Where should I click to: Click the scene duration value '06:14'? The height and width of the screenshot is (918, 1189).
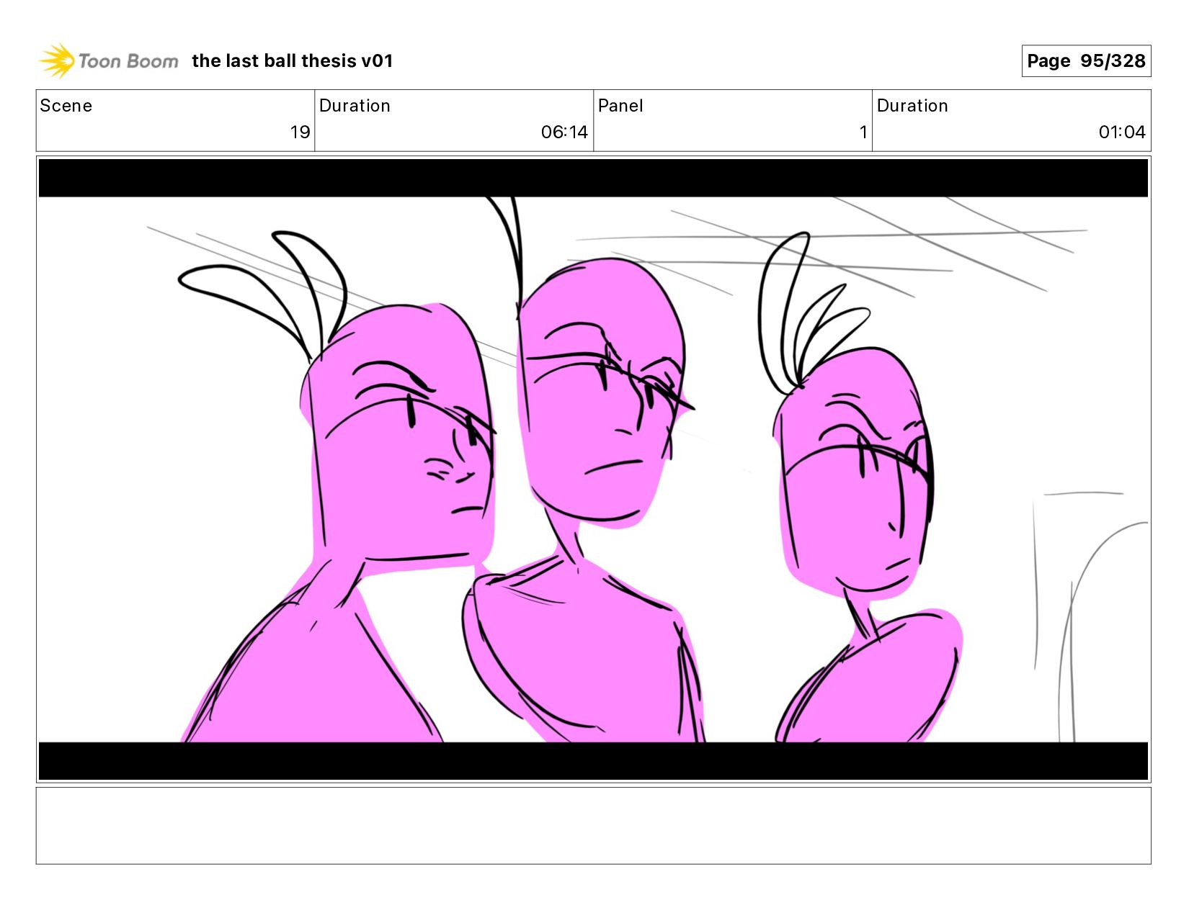tap(564, 132)
